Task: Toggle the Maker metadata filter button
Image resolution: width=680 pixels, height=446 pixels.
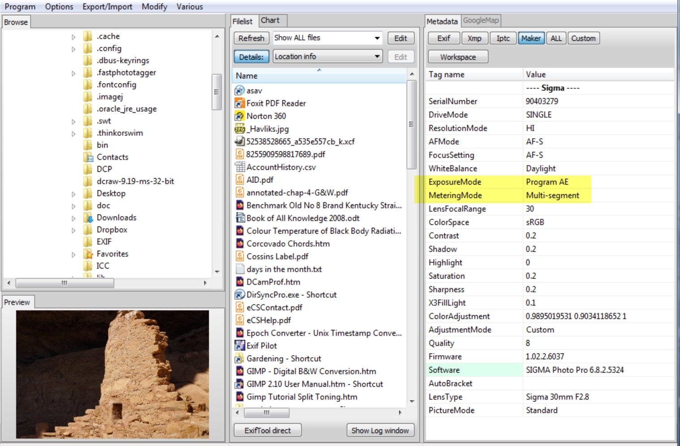Action: (x=530, y=39)
